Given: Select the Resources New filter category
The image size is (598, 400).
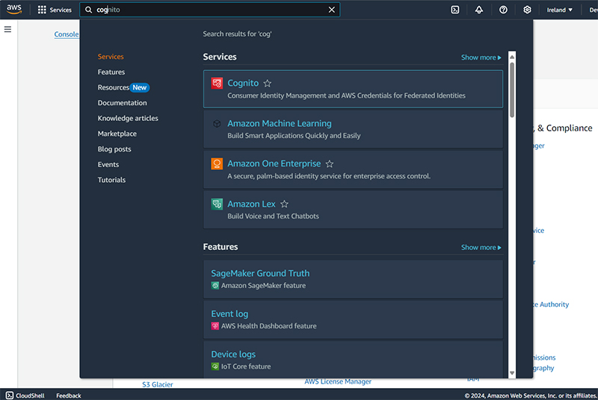Looking at the screenshot, I should pyautogui.click(x=123, y=87).
